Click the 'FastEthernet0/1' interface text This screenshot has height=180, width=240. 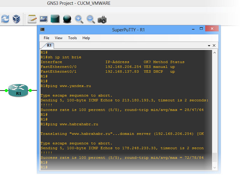pos(58,71)
